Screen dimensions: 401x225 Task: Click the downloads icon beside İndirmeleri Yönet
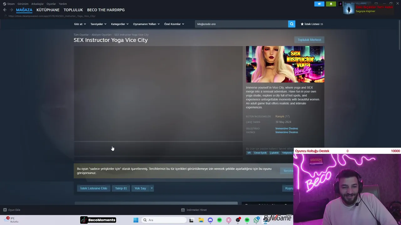click(183, 210)
